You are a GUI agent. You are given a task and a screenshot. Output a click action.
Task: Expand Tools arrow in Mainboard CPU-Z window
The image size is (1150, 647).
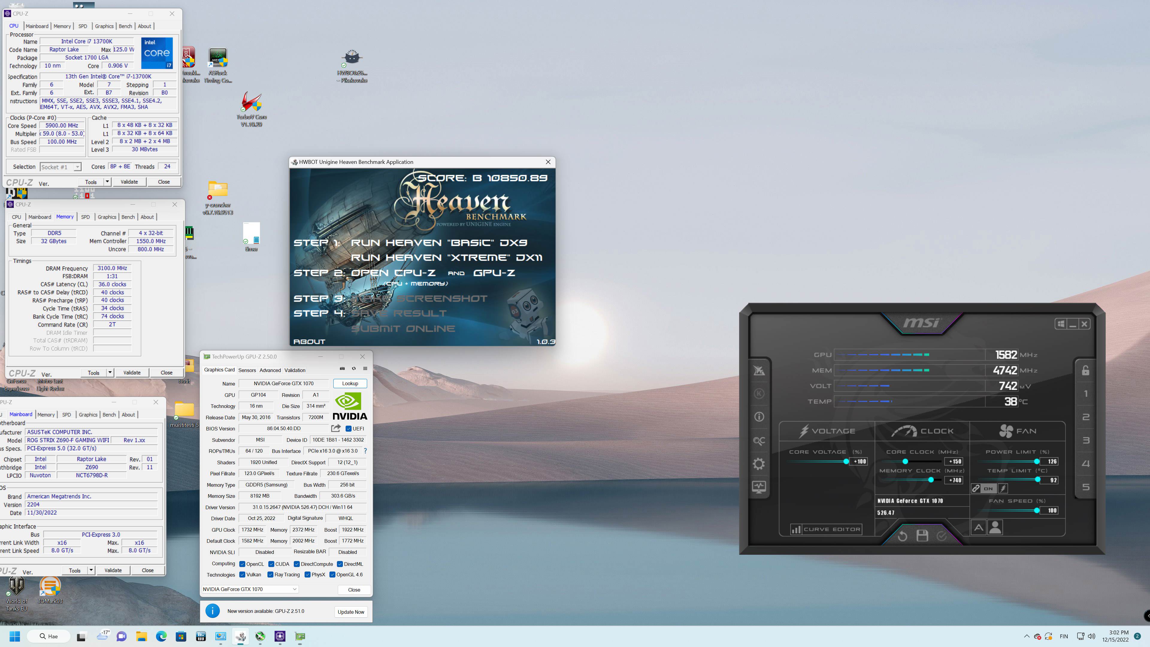[91, 570]
